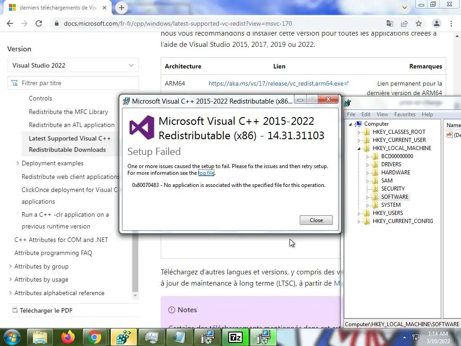Open the Controls article in sidebar

pos(40,98)
